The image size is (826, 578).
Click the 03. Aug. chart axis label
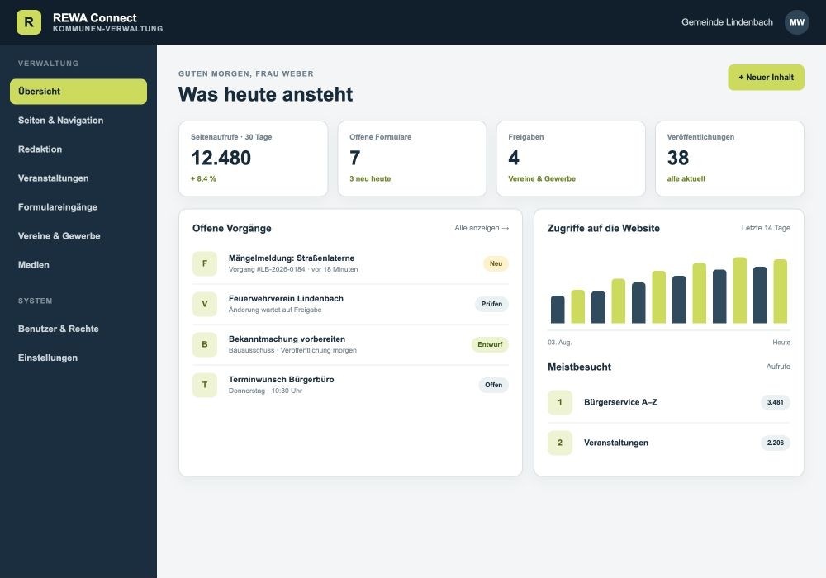(559, 343)
